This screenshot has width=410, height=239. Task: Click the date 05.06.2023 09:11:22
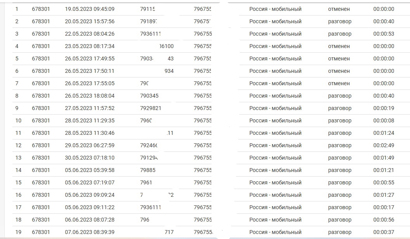(90, 207)
